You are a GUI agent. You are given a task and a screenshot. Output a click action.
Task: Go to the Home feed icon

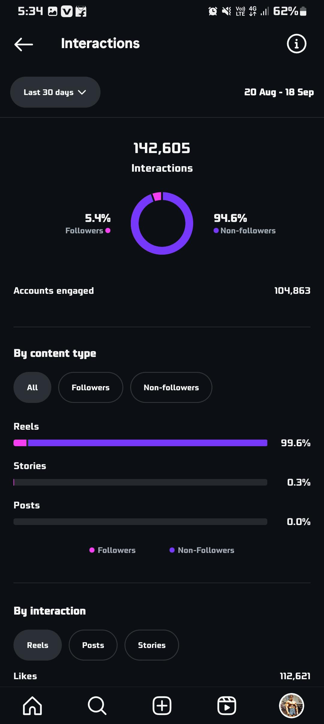[x=32, y=705]
